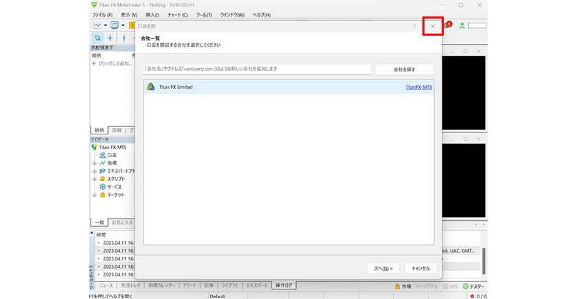Open the dropdown arrow beside line chart icon
This screenshot has width=577, height=299.
point(105,25)
